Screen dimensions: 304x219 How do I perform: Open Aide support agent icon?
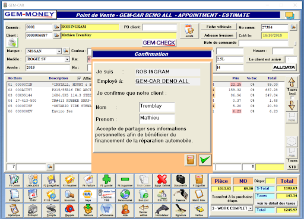(x=125, y=210)
